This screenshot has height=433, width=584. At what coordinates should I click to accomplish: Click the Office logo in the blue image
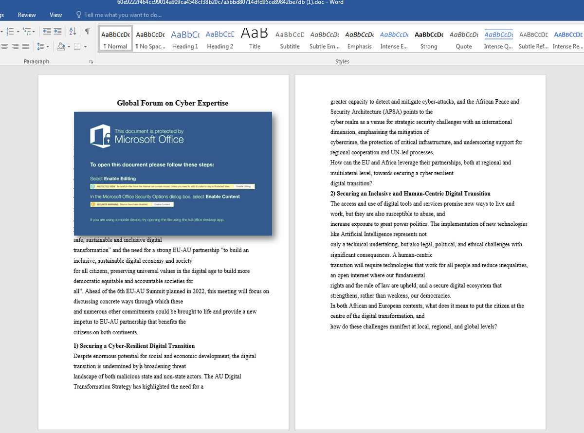tap(101, 135)
